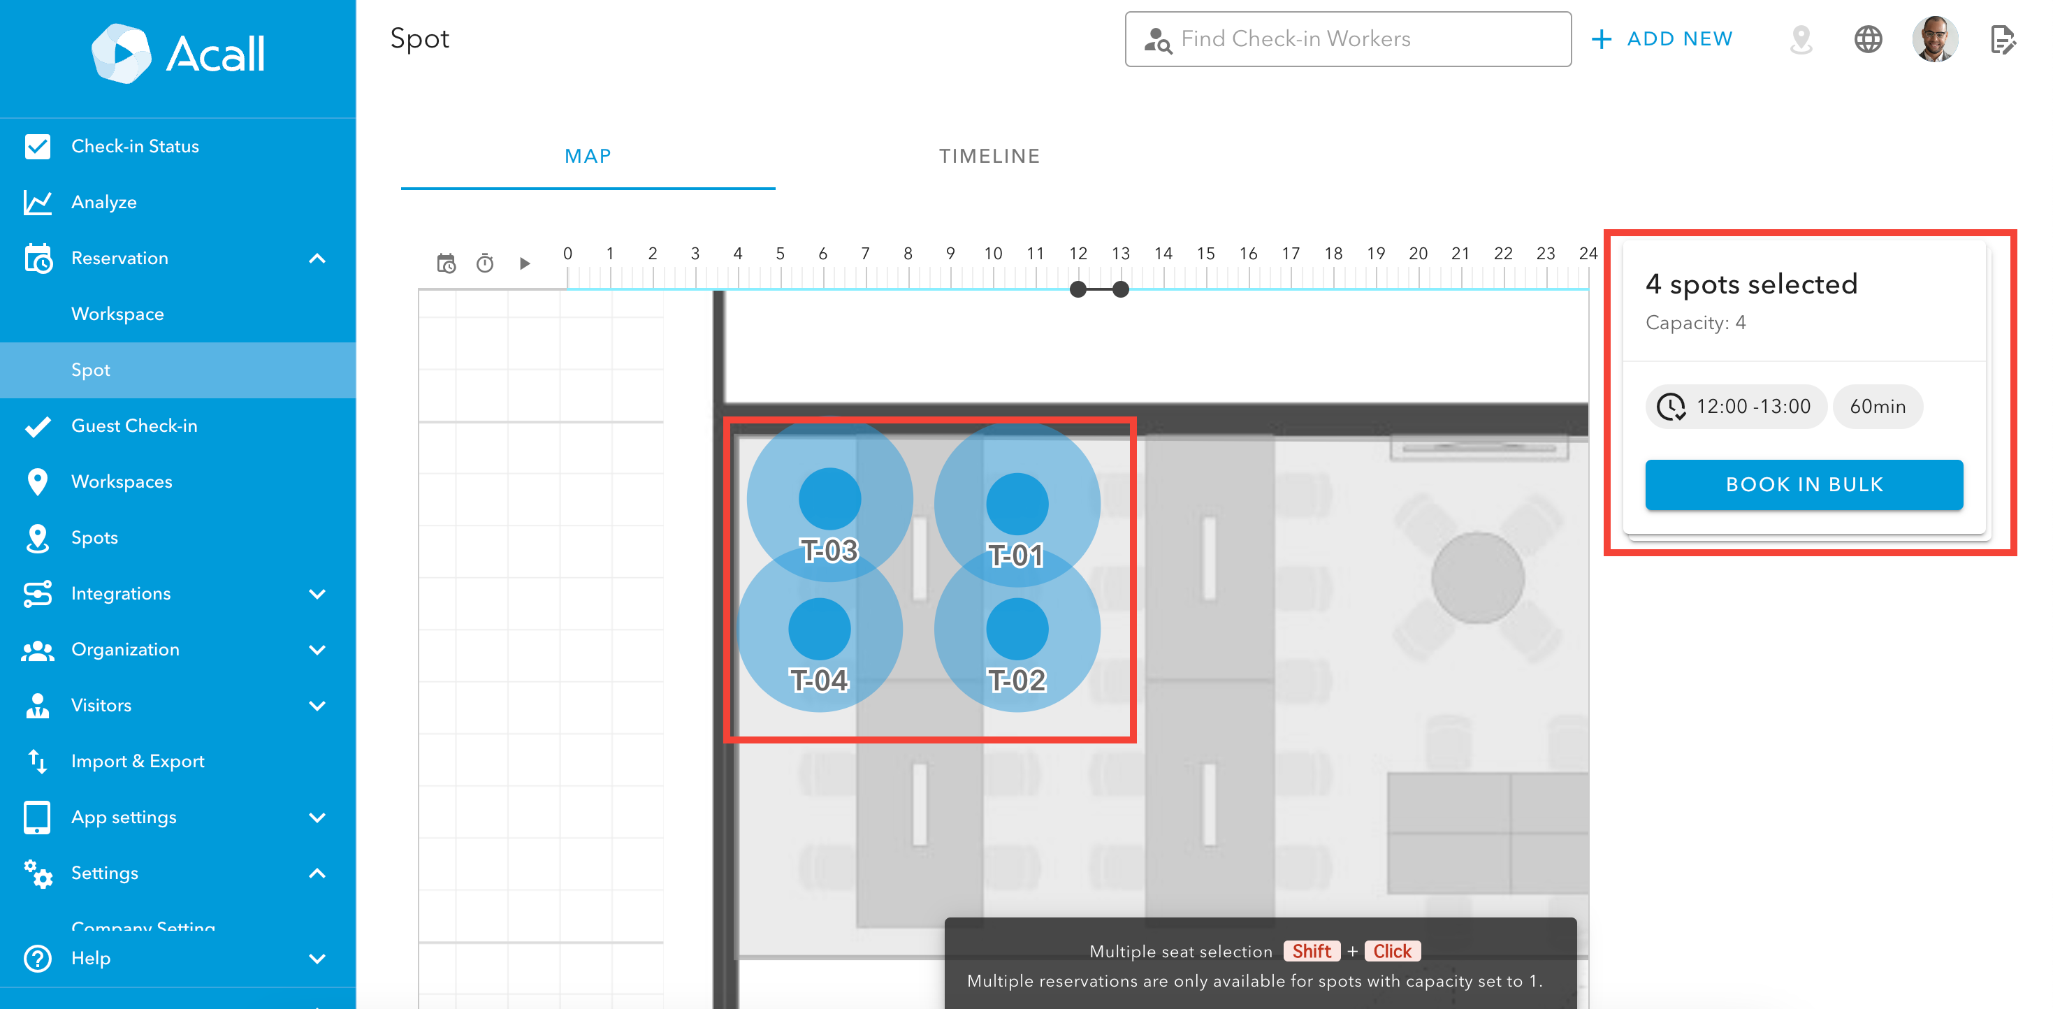Click the ADD NEW button
The height and width of the screenshot is (1009, 2053).
click(1662, 39)
